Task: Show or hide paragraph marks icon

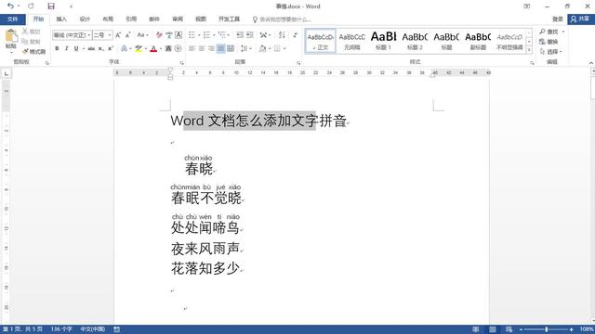Action: click(296, 35)
